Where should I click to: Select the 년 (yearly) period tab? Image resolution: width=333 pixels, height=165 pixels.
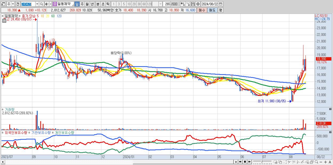tap(92, 4)
